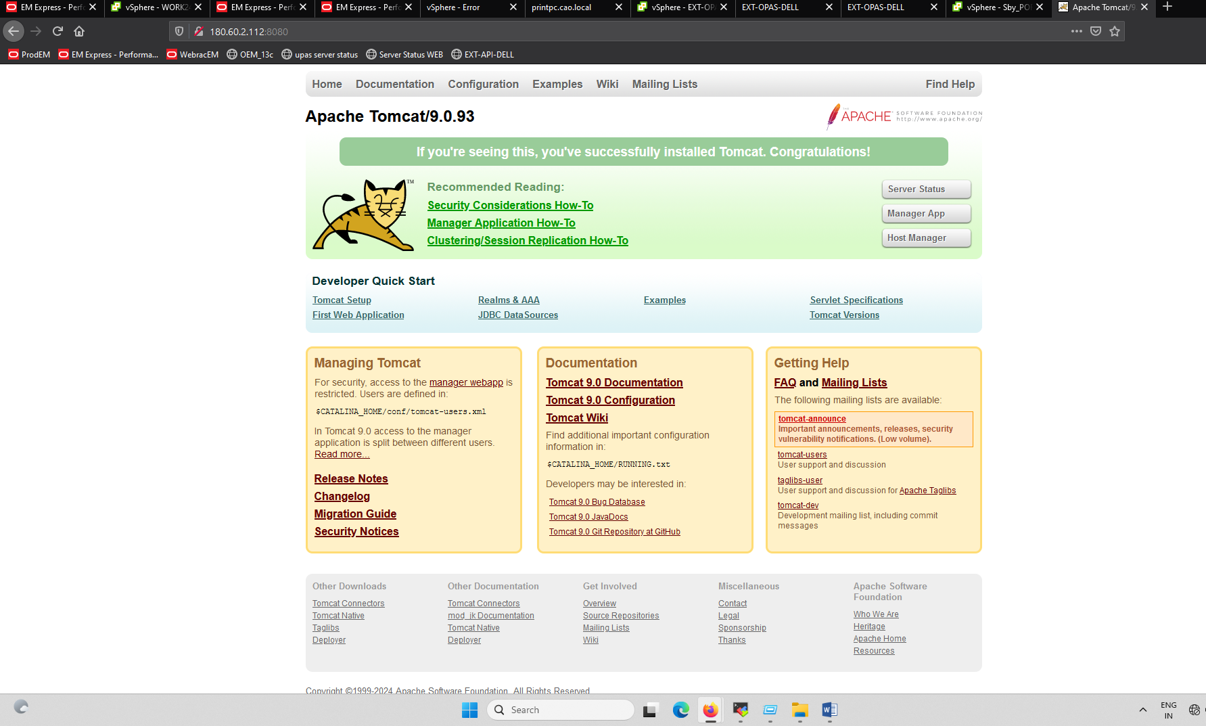Click the browser Reload page icon
This screenshot has width=1206, height=726.
click(57, 31)
